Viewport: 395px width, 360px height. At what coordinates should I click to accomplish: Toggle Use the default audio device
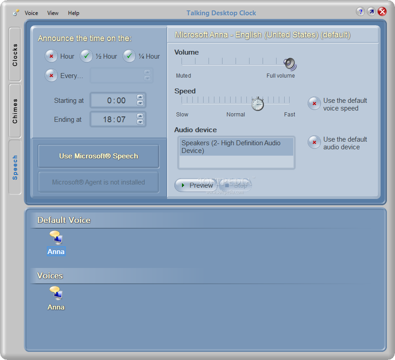[314, 142]
